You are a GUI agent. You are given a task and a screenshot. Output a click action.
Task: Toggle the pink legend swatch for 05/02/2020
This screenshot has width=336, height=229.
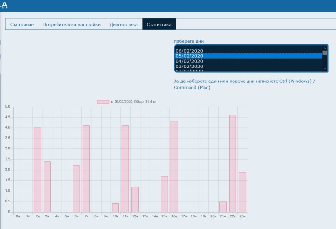click(x=103, y=102)
